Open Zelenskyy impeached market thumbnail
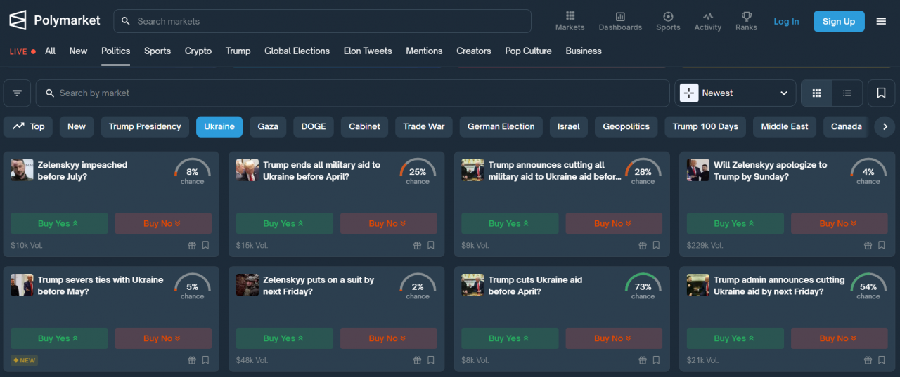900x377 pixels. coord(22,170)
